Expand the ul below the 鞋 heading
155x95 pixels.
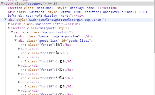[x=19, y=57]
